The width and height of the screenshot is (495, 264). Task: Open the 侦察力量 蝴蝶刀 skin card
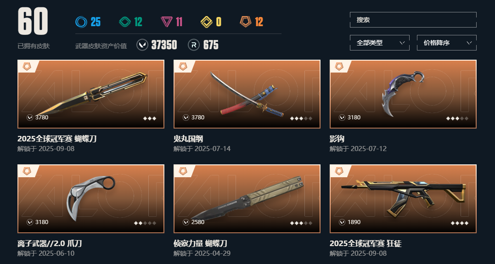[x=247, y=199]
